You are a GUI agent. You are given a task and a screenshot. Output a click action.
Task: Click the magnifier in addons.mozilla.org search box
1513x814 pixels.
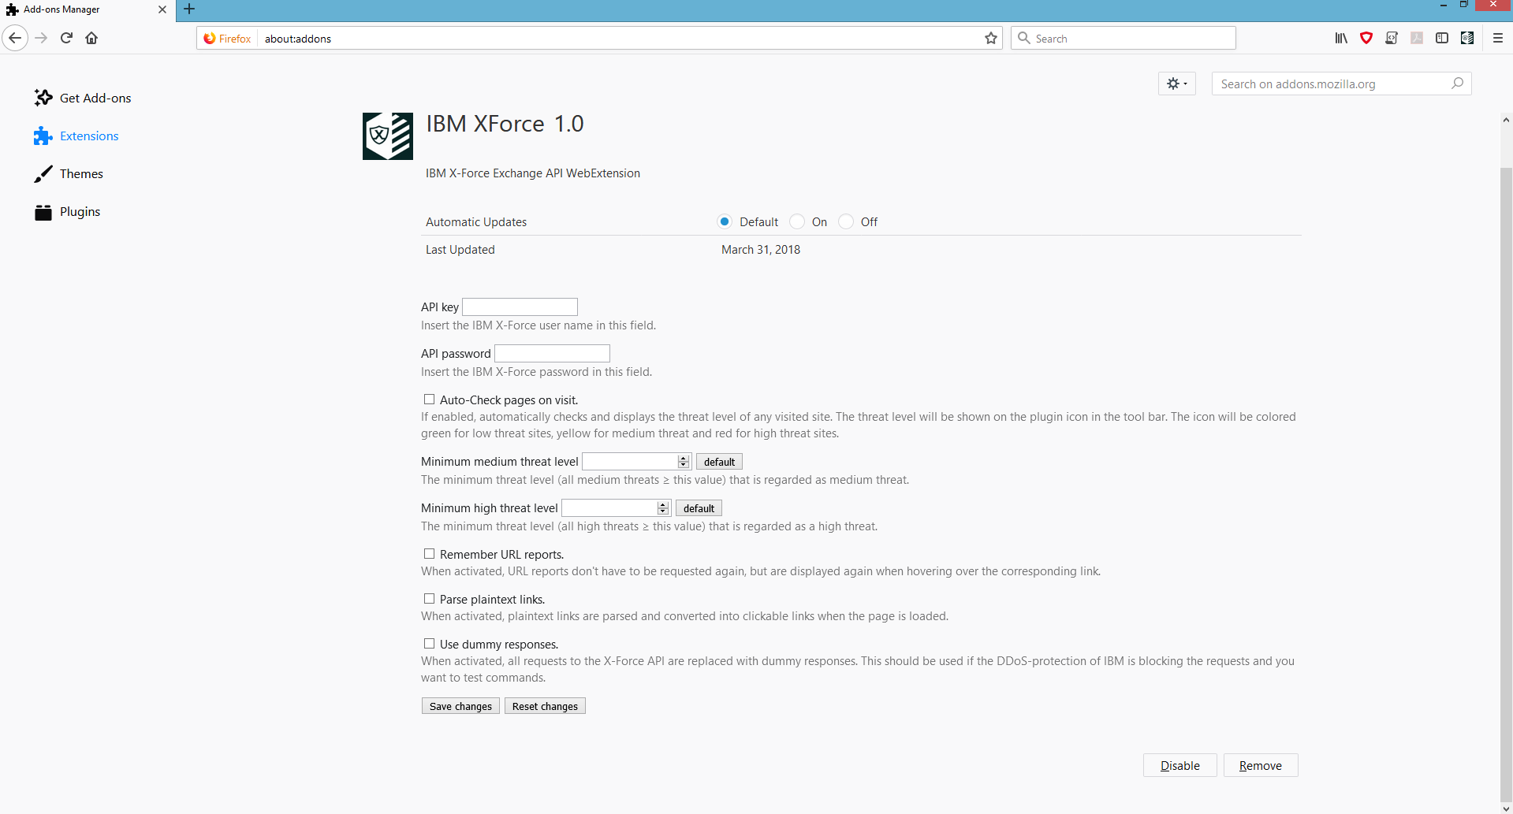tap(1457, 84)
